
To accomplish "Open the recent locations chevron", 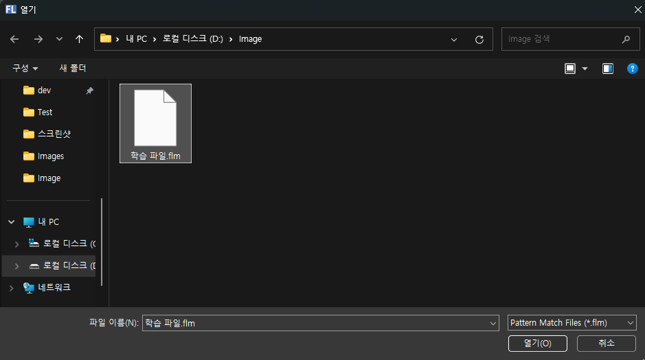I will pyautogui.click(x=59, y=39).
